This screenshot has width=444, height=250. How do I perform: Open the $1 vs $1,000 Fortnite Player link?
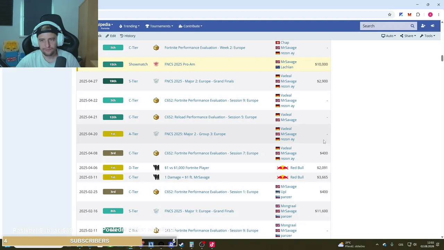[187, 168]
